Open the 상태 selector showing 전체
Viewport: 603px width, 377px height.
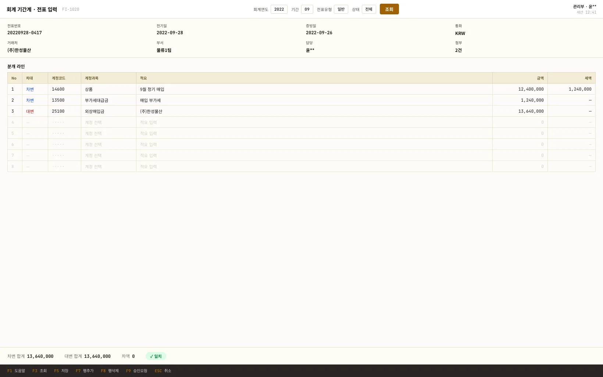point(369,9)
